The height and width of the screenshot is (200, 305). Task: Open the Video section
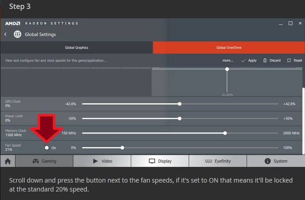(x=102, y=161)
